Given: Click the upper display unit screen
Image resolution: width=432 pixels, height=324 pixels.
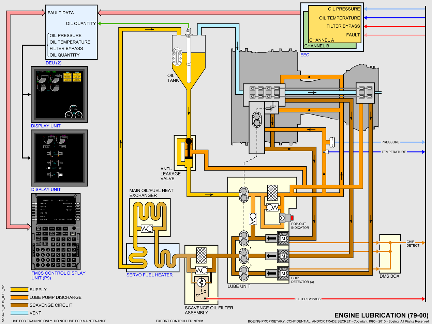Looking at the screenshot, I should click(59, 94).
